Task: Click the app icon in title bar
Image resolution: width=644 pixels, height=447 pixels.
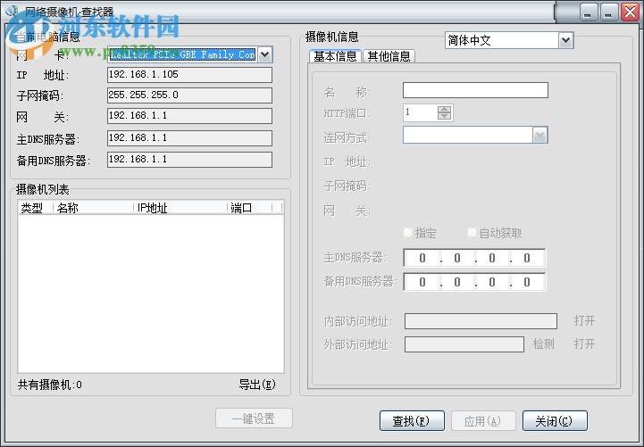Action: tap(12, 10)
